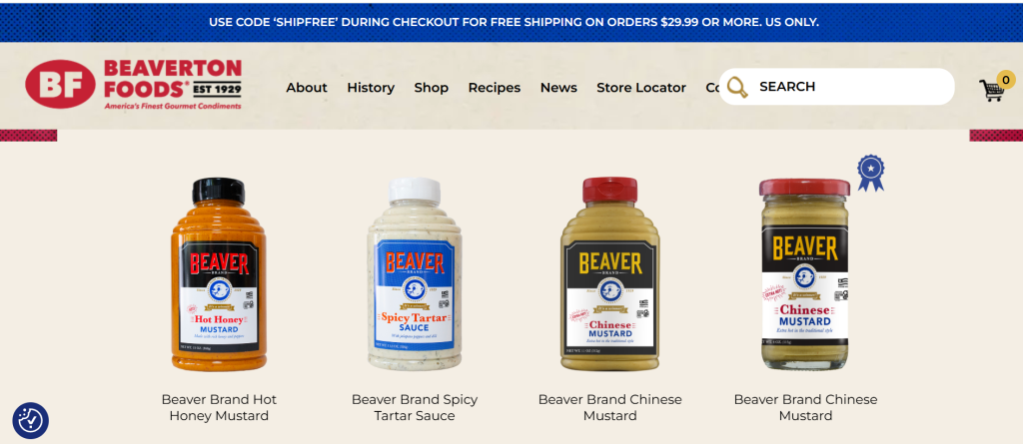The height and width of the screenshot is (444, 1023).
Task: Open the Shop navigation menu
Action: [432, 88]
